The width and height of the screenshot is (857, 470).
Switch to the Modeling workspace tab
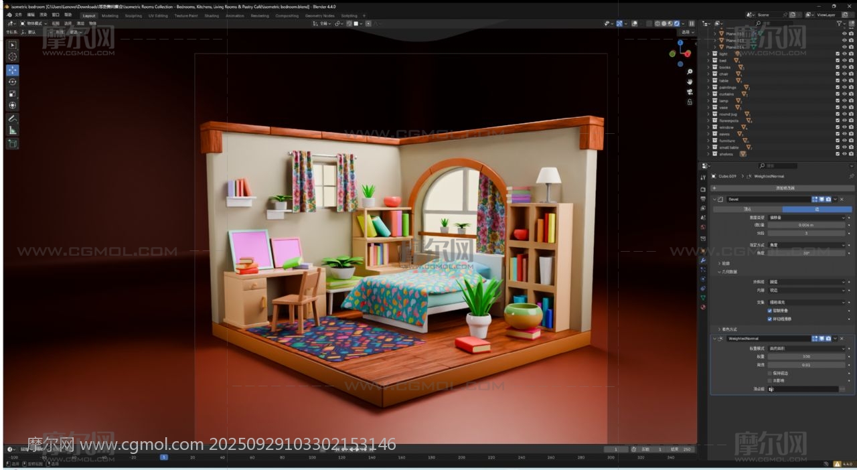tap(110, 15)
